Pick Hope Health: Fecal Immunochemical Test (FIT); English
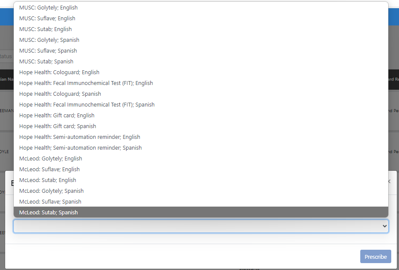This screenshot has height=270, width=399. tap(201, 83)
